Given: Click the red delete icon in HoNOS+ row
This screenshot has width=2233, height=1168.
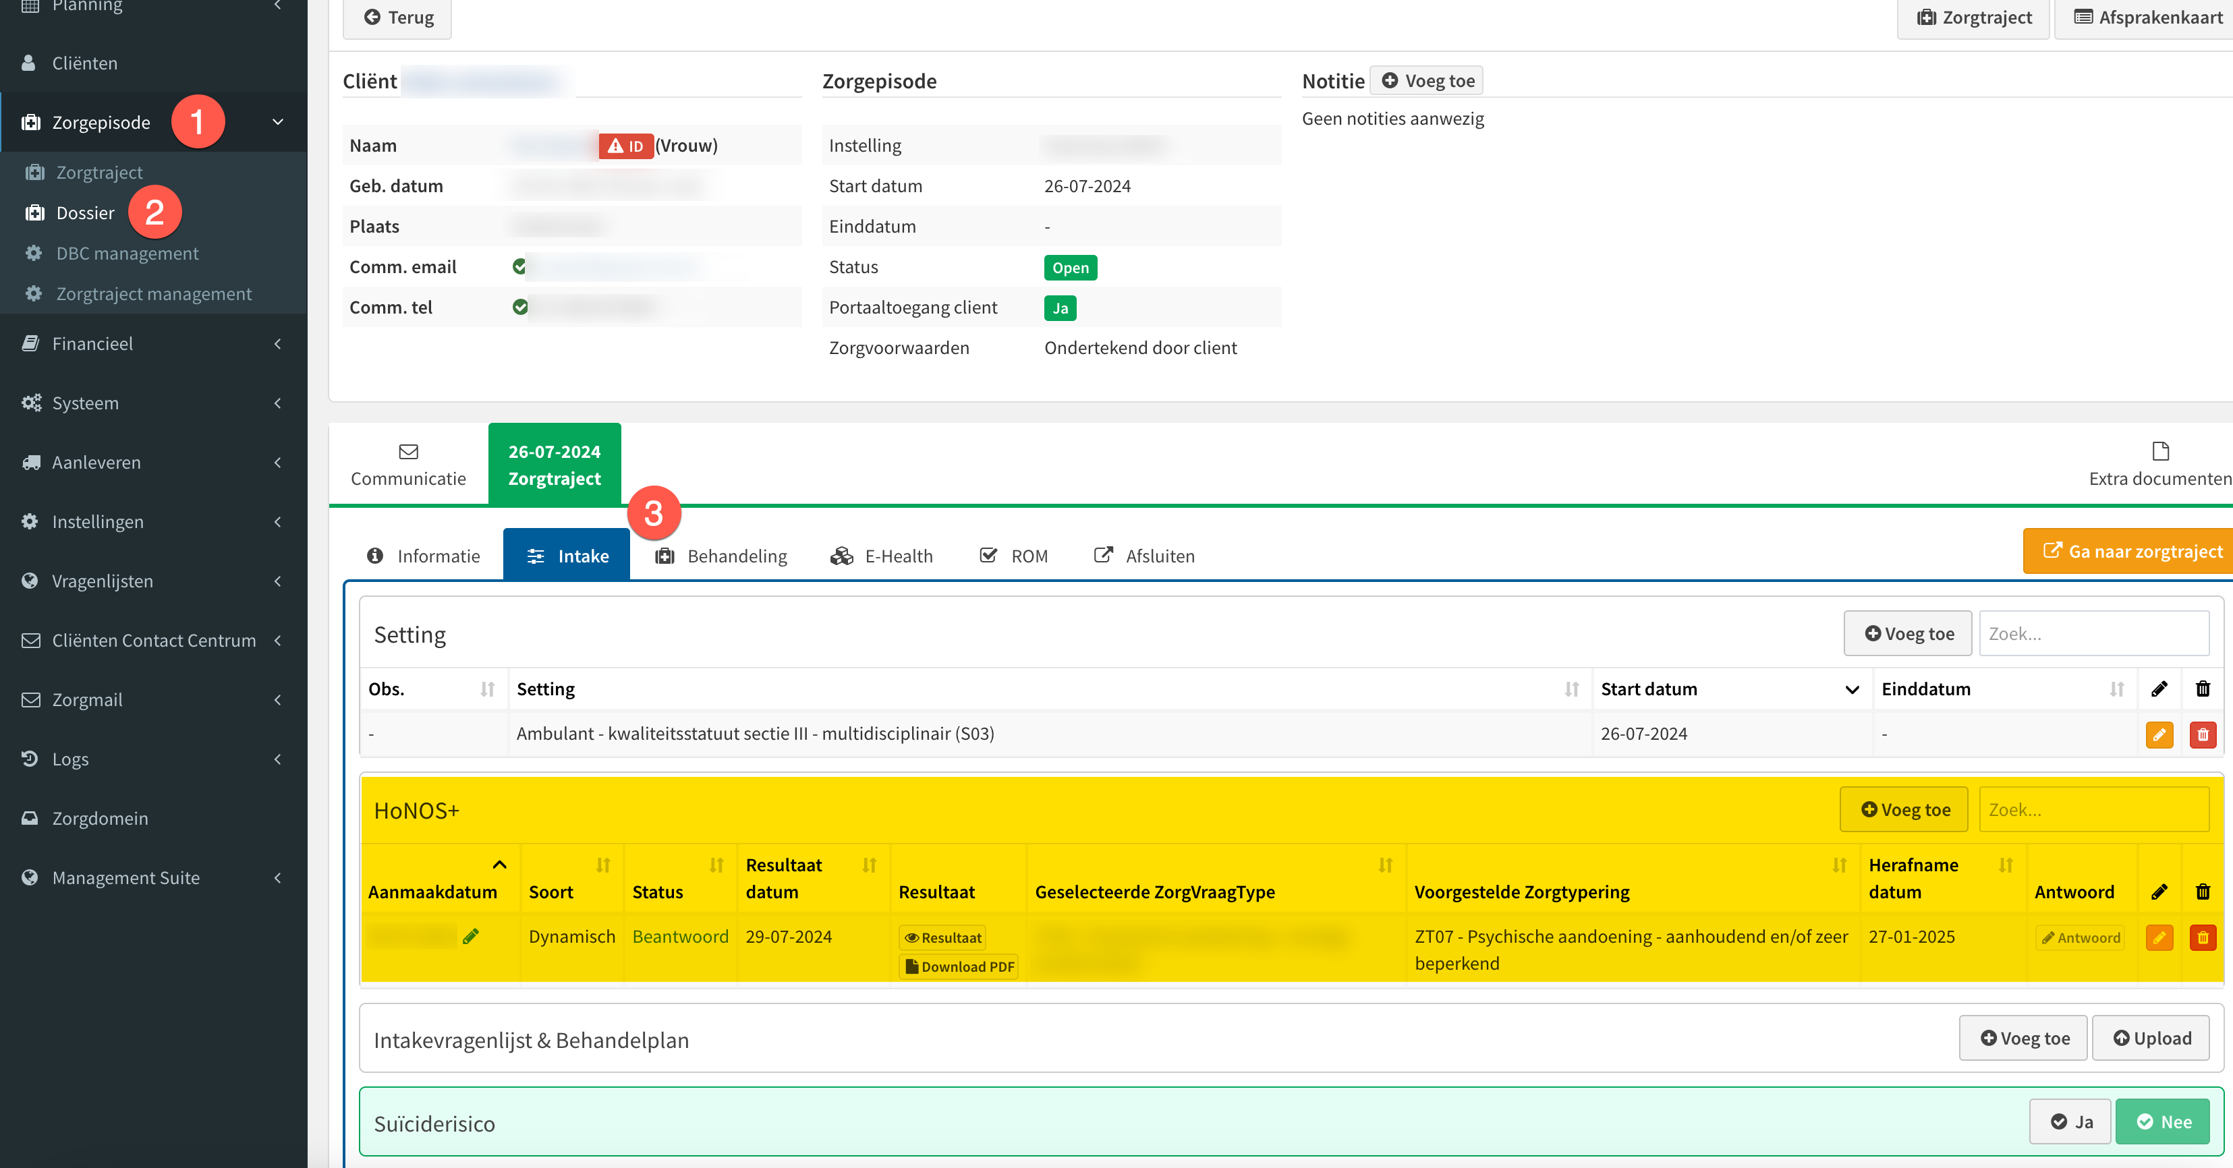Looking at the screenshot, I should click(2203, 937).
